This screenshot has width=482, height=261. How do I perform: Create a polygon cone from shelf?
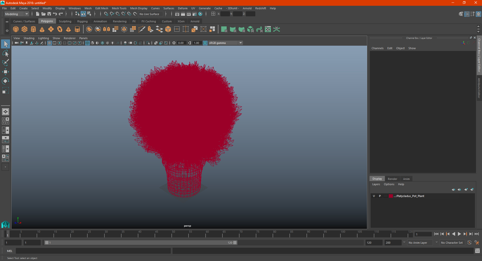(42, 29)
